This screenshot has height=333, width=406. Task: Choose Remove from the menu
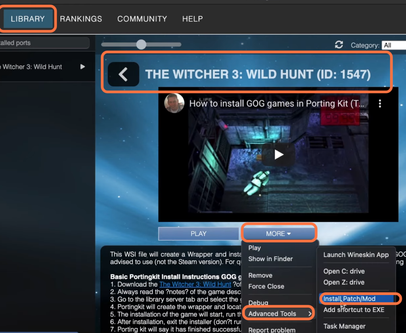coord(260,275)
